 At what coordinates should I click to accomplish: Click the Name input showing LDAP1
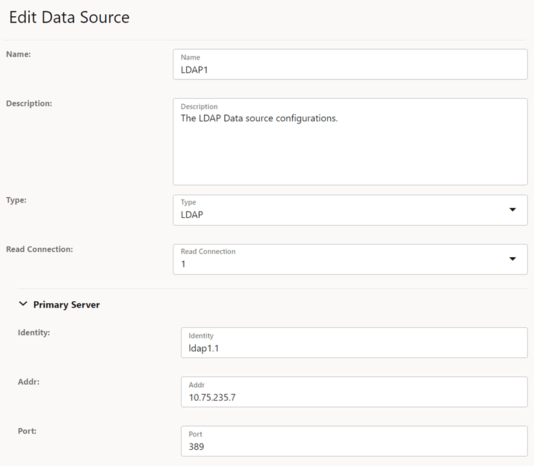[349, 69]
